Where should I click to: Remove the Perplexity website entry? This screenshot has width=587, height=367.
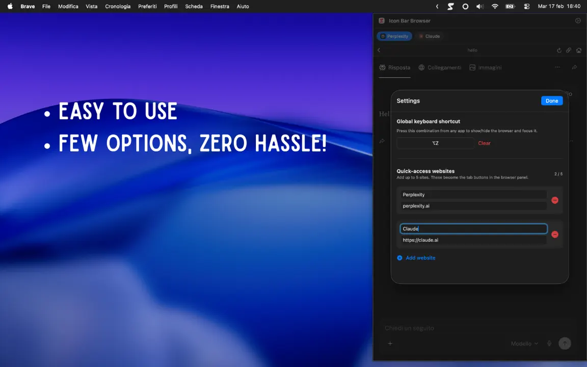(x=555, y=200)
